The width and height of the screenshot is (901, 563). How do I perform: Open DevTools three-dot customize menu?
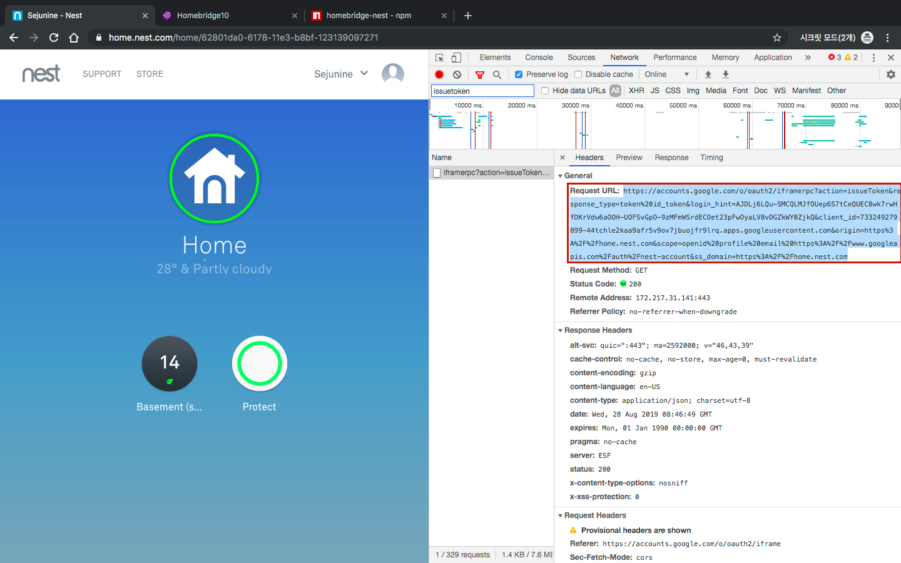click(x=873, y=58)
